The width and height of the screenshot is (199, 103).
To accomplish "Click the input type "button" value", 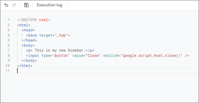I will (61, 55).
